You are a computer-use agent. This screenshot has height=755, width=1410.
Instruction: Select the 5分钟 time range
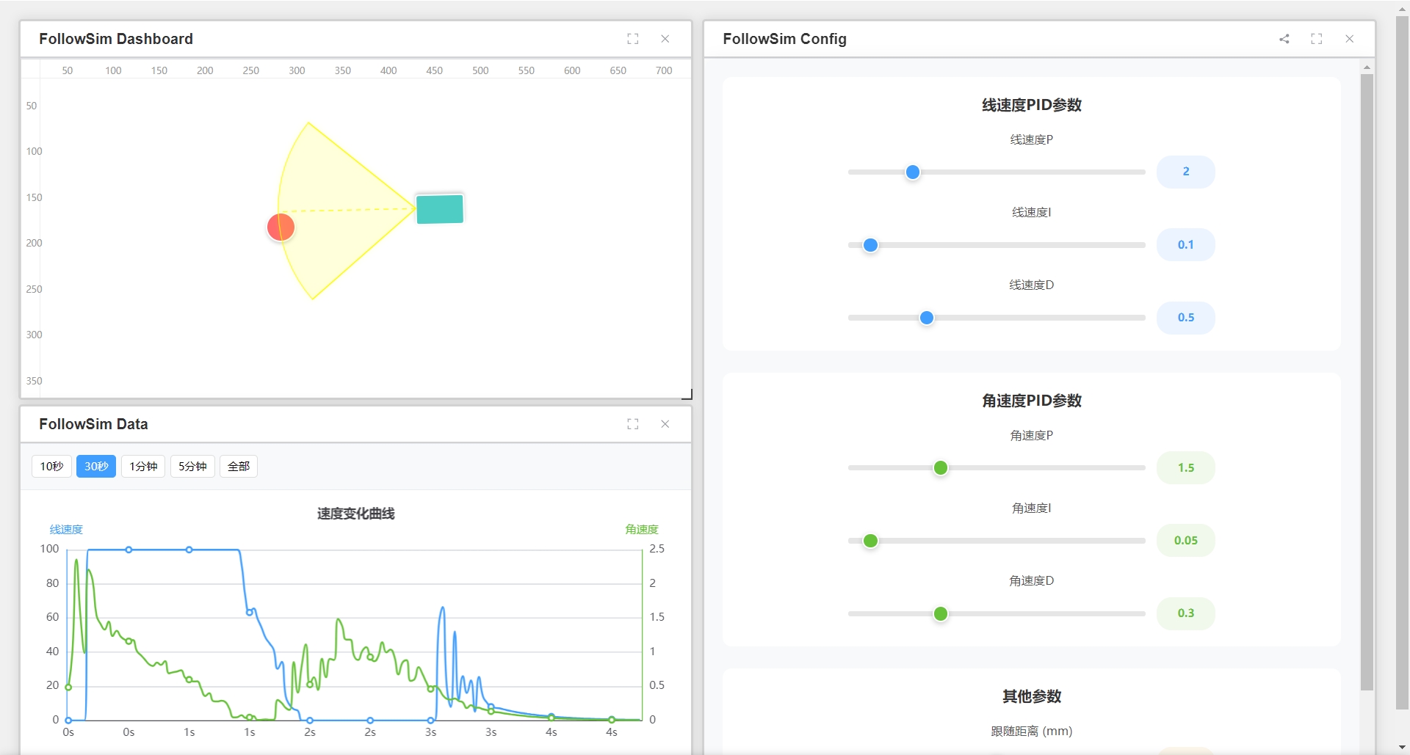[192, 467]
